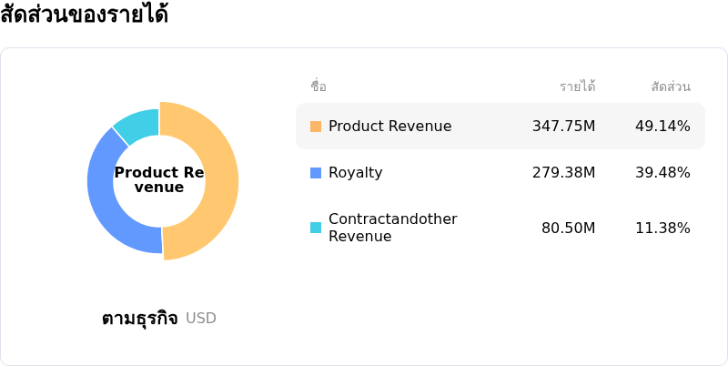The image size is (728, 366).
Task: Click the 80.50M revenue value
Action: point(568,228)
